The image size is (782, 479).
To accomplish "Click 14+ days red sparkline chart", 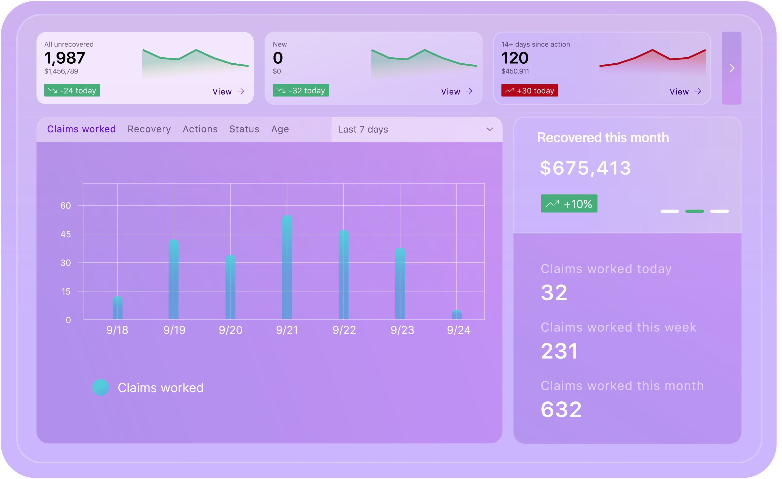I will click(x=652, y=63).
